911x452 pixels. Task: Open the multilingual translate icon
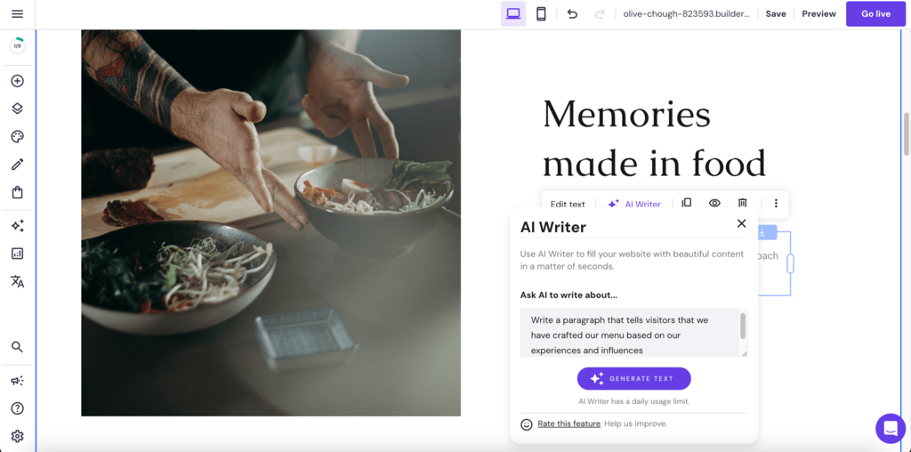point(18,281)
